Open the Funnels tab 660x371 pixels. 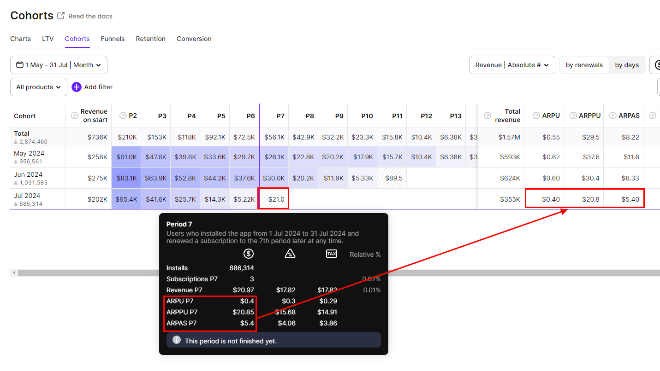pos(113,39)
